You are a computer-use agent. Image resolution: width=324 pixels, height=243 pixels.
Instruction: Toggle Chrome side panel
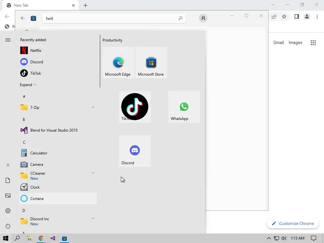(x=297, y=16)
